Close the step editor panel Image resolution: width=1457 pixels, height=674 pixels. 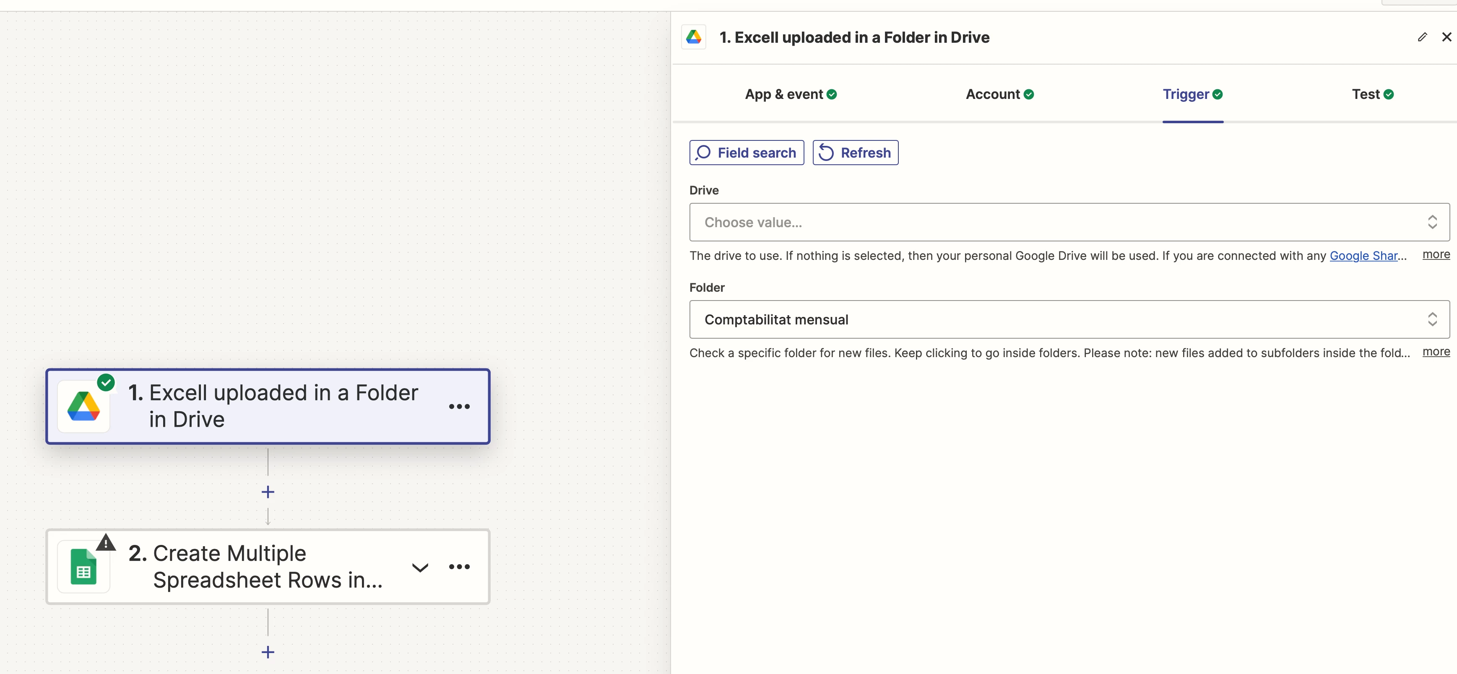click(x=1446, y=37)
